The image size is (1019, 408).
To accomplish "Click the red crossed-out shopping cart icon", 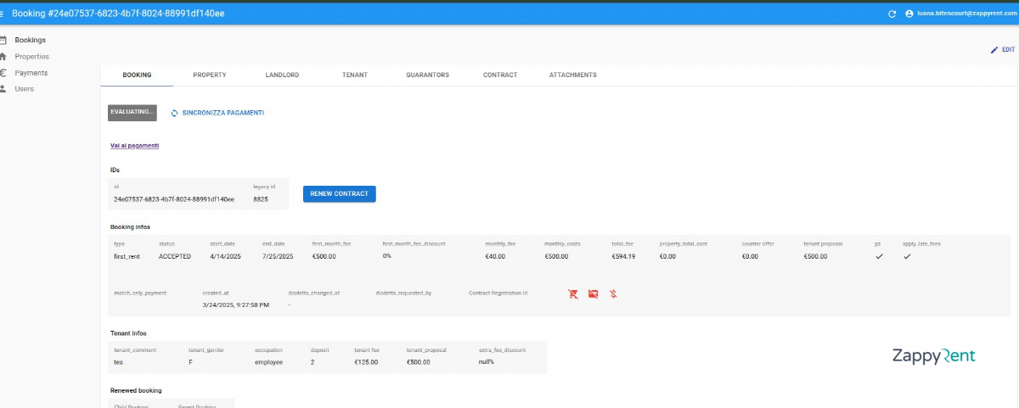I will [573, 294].
